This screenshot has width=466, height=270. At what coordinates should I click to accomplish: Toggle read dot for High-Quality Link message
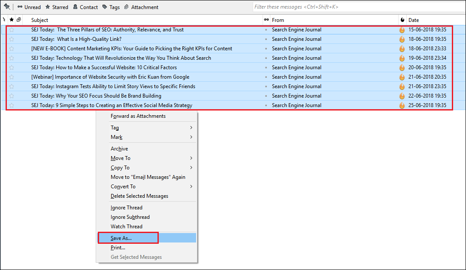[x=266, y=39]
